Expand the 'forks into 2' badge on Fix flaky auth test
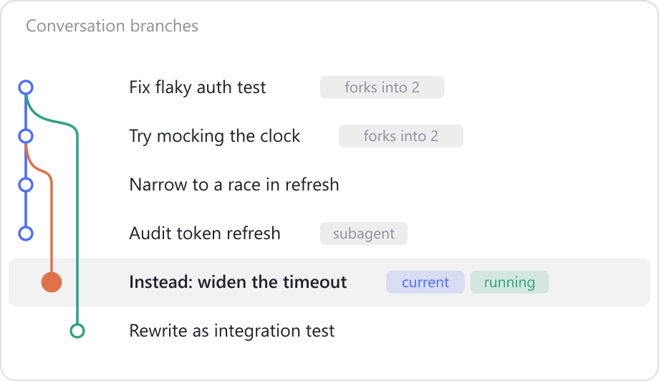Screen dimensions: 659x381 382,87
